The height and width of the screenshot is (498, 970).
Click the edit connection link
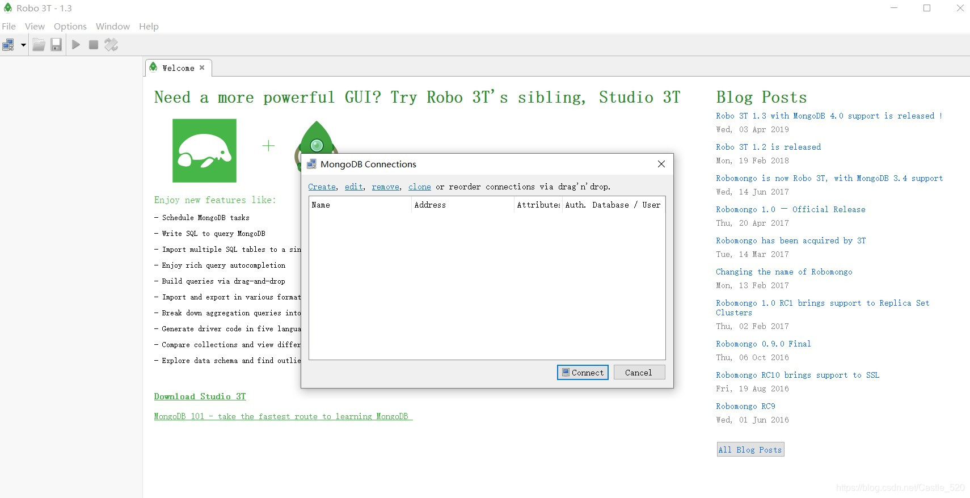[353, 187]
